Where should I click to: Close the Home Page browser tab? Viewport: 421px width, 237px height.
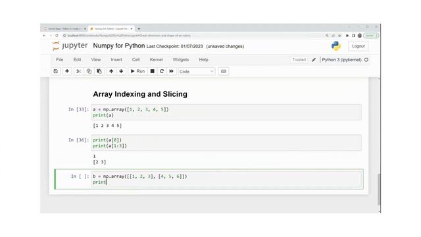[x=85, y=29]
